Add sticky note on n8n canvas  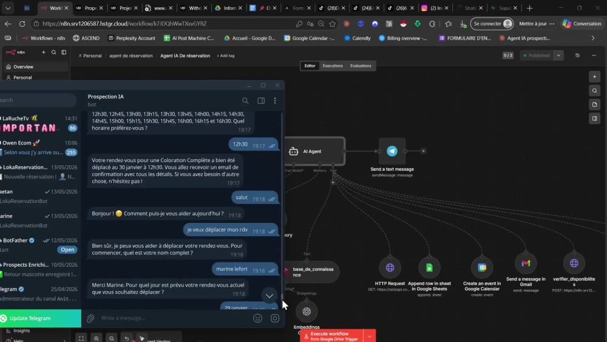pos(595,104)
